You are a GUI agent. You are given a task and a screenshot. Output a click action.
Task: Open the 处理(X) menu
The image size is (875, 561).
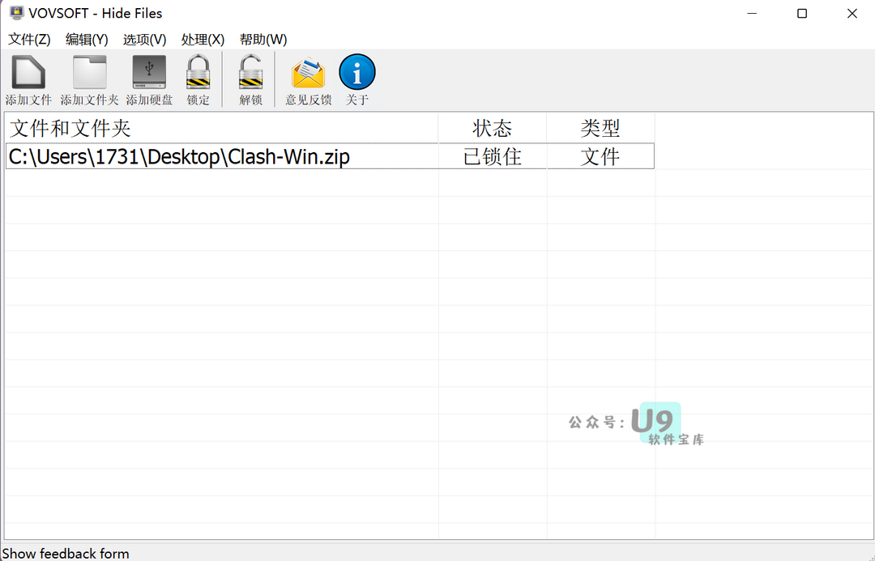pos(203,40)
